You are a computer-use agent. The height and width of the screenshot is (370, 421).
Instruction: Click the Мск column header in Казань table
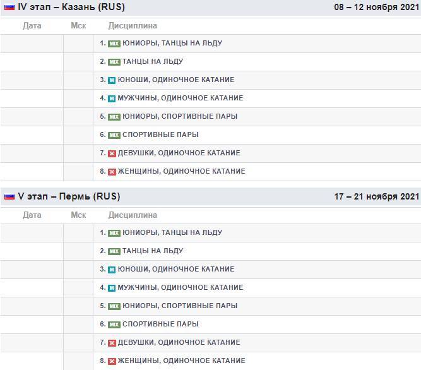(78, 26)
